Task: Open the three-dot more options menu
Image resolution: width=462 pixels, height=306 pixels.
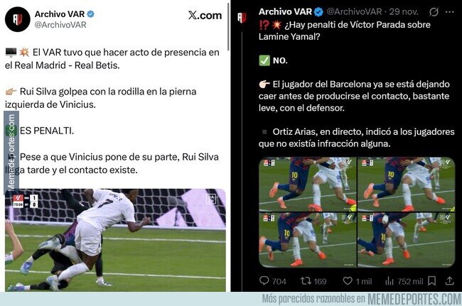Action: [450, 12]
